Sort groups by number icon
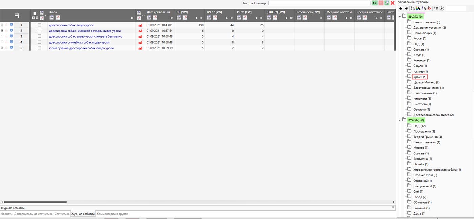This screenshot has height=219, width=474. (x=424, y=8)
